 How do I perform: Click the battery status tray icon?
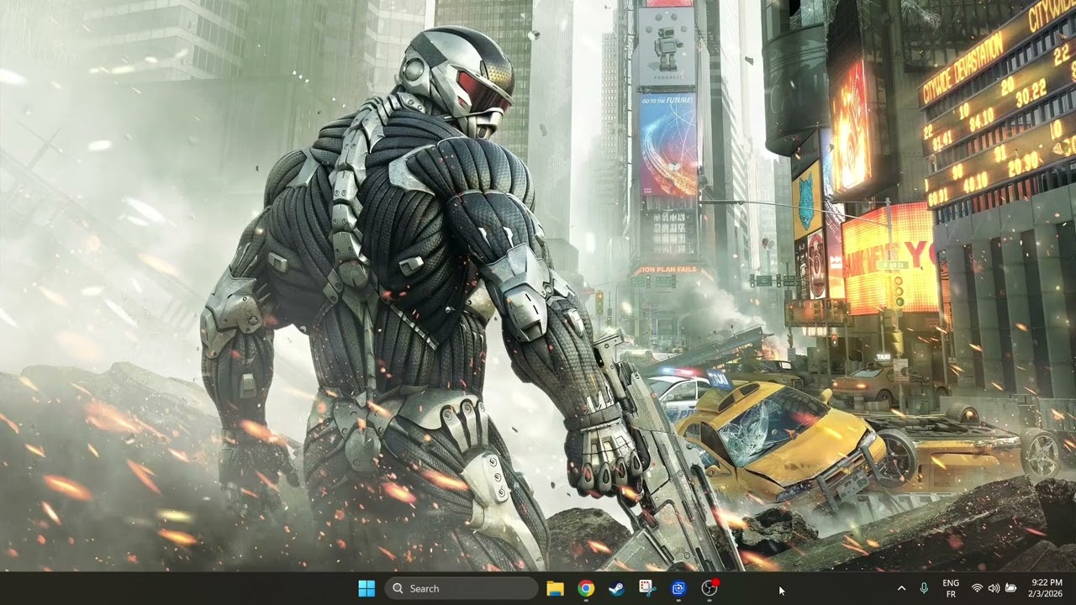pos(1010,589)
